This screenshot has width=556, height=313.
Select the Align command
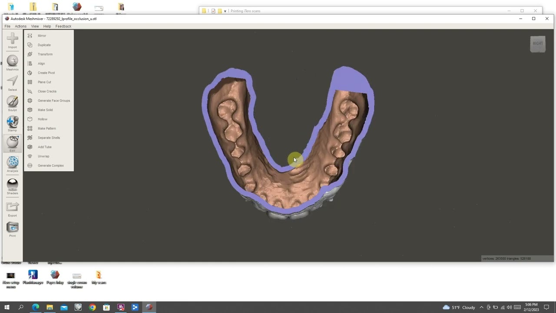click(x=41, y=63)
